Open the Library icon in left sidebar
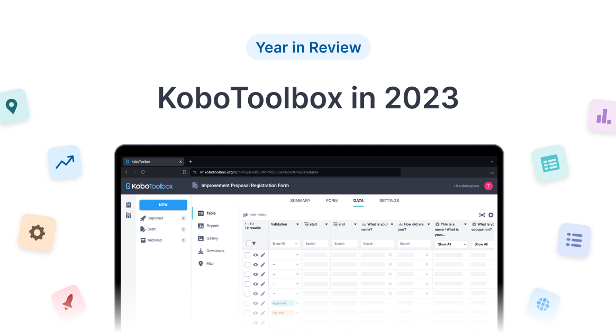616x333 pixels. [x=128, y=215]
